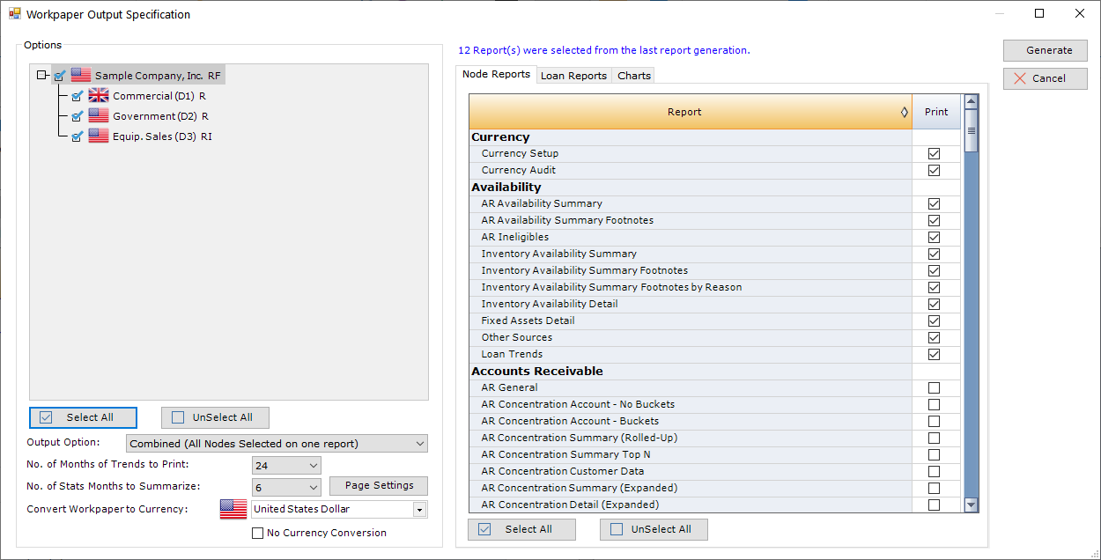The image size is (1101, 560).
Task: Click the sort indicator in the Report column header
Action: click(x=904, y=112)
